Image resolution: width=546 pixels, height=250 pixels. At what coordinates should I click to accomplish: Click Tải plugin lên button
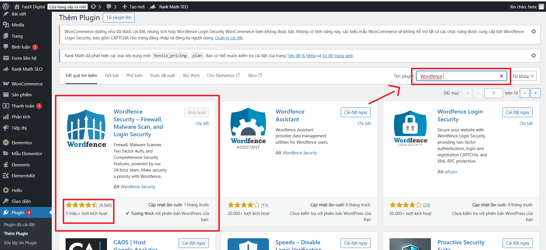119,18
